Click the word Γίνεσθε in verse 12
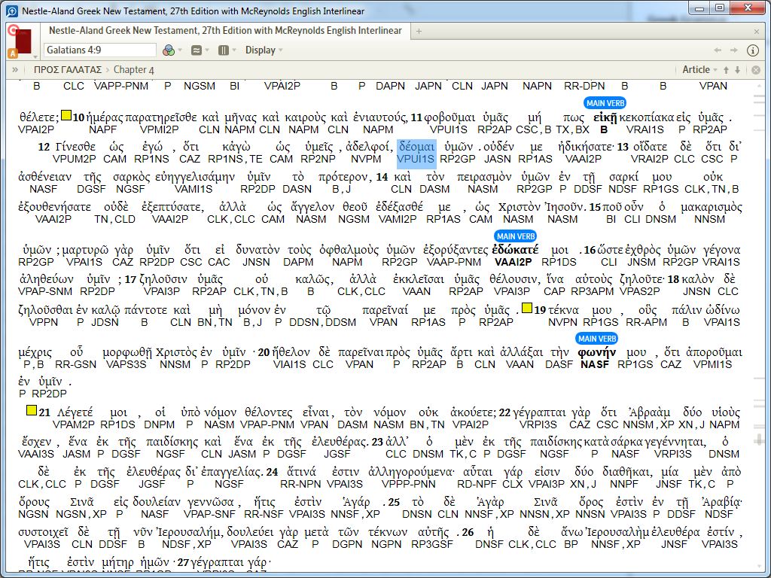Image resolution: width=771 pixels, height=578 pixels. pos(75,147)
